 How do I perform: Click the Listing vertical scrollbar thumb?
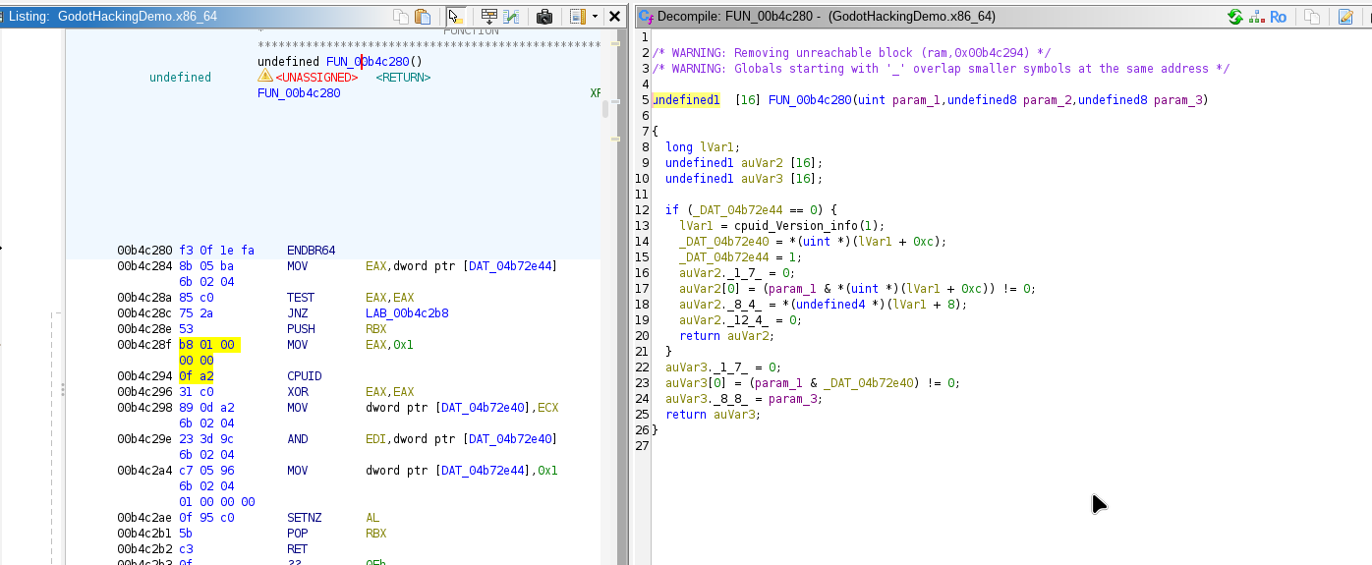605,109
